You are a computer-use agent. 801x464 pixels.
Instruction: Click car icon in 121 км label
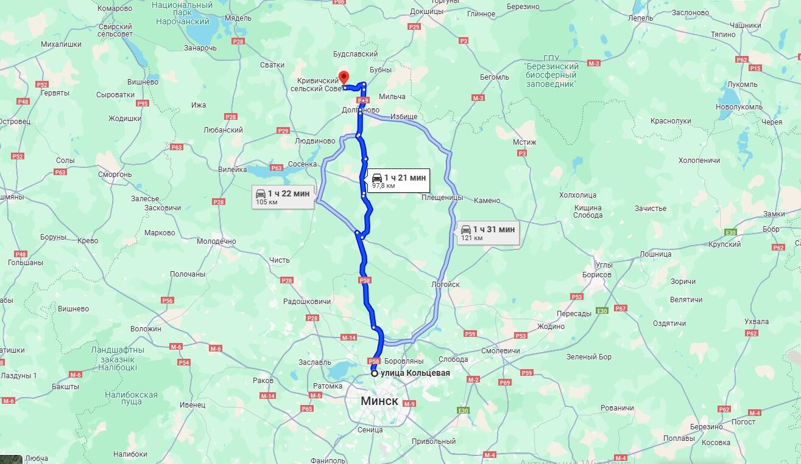[x=466, y=229]
